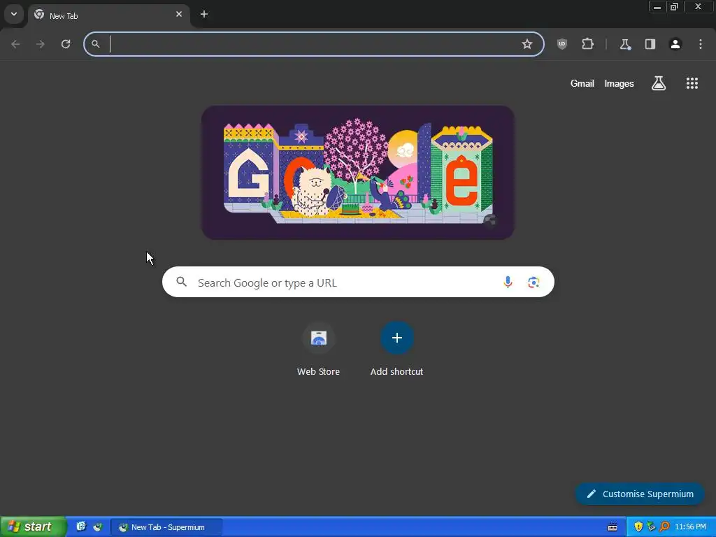This screenshot has width=716, height=537.
Task: Go forward using the forward arrow
Action: 41,44
